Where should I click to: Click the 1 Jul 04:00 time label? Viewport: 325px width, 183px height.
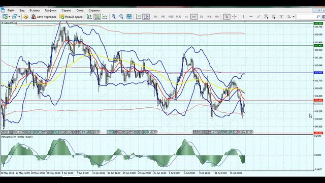coord(174,173)
